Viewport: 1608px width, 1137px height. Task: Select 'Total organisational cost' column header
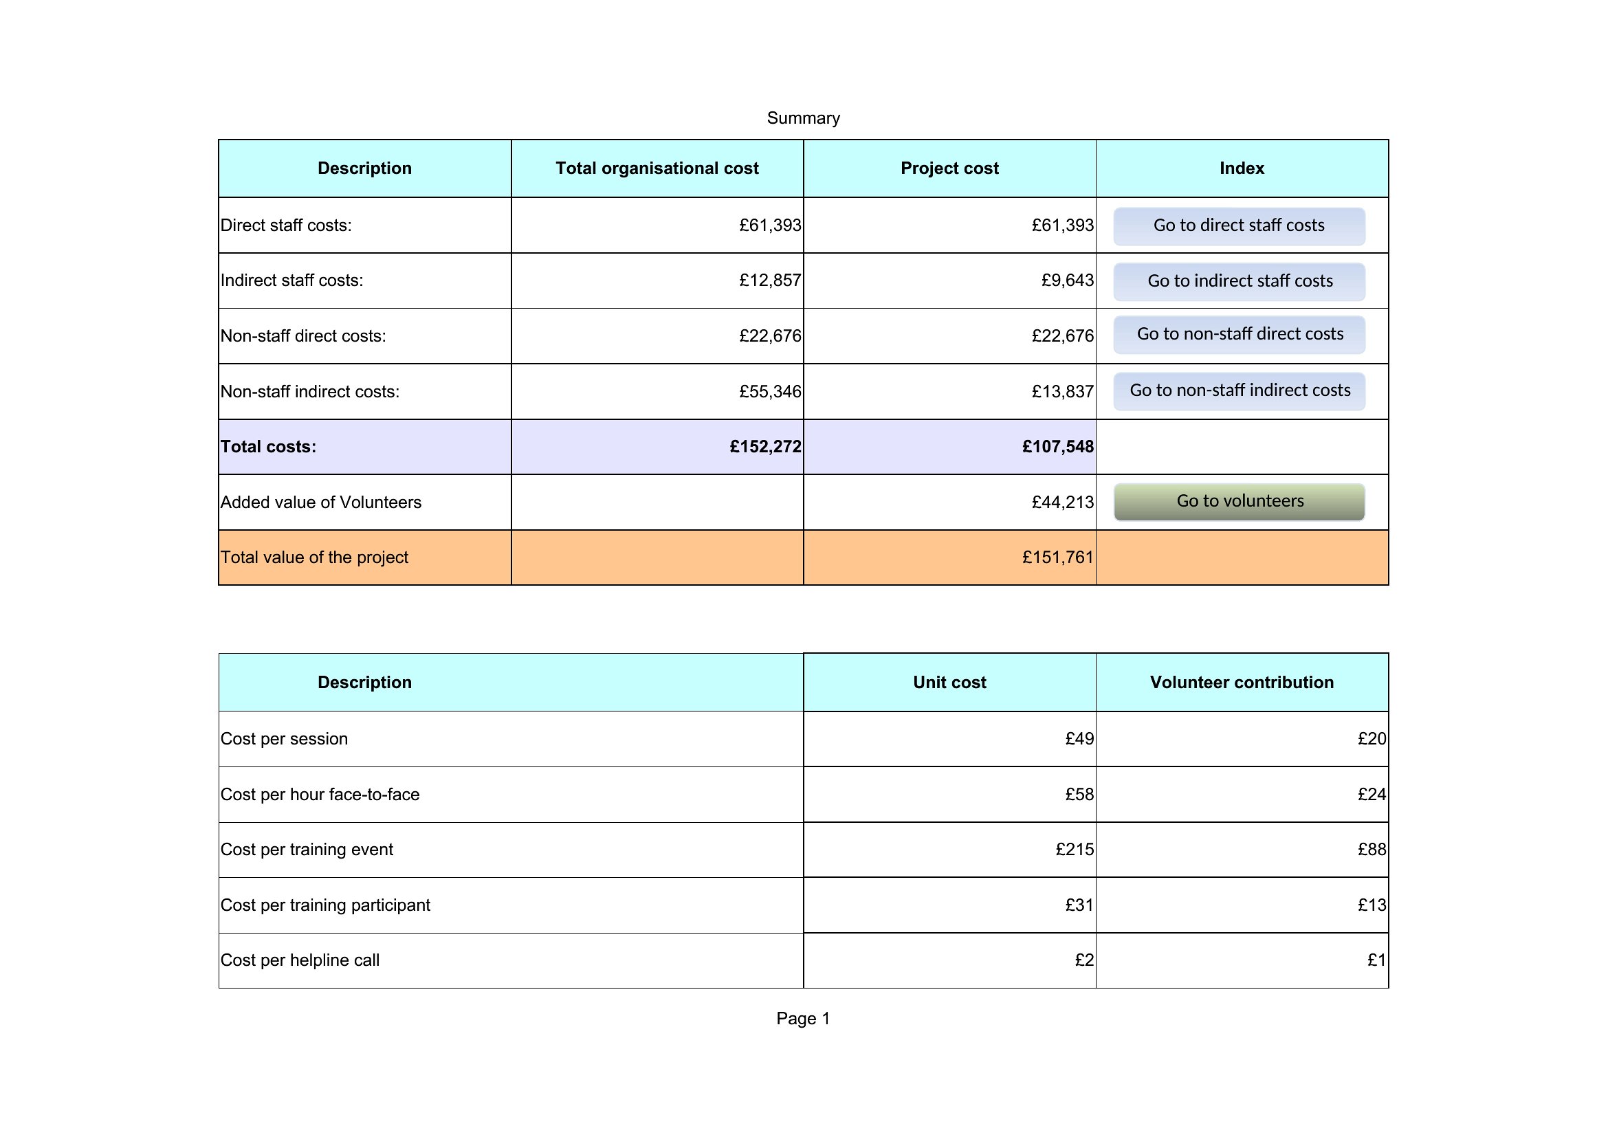coord(657,168)
